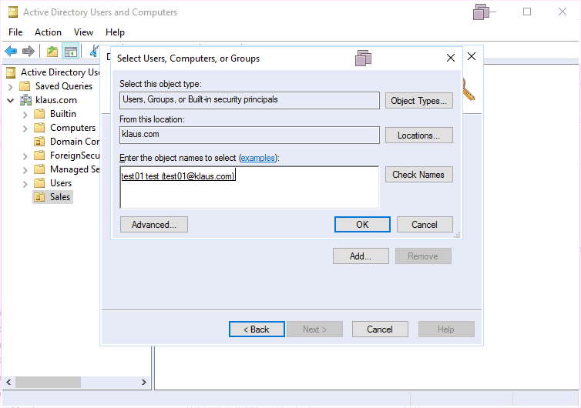Open the examples hyperlink
581x408 pixels.
point(258,158)
